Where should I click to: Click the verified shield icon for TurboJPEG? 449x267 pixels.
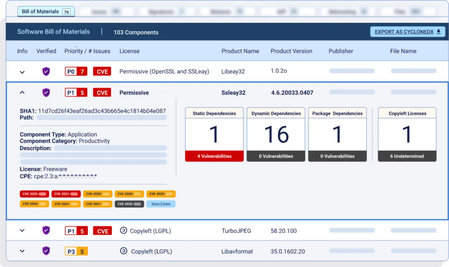46,231
